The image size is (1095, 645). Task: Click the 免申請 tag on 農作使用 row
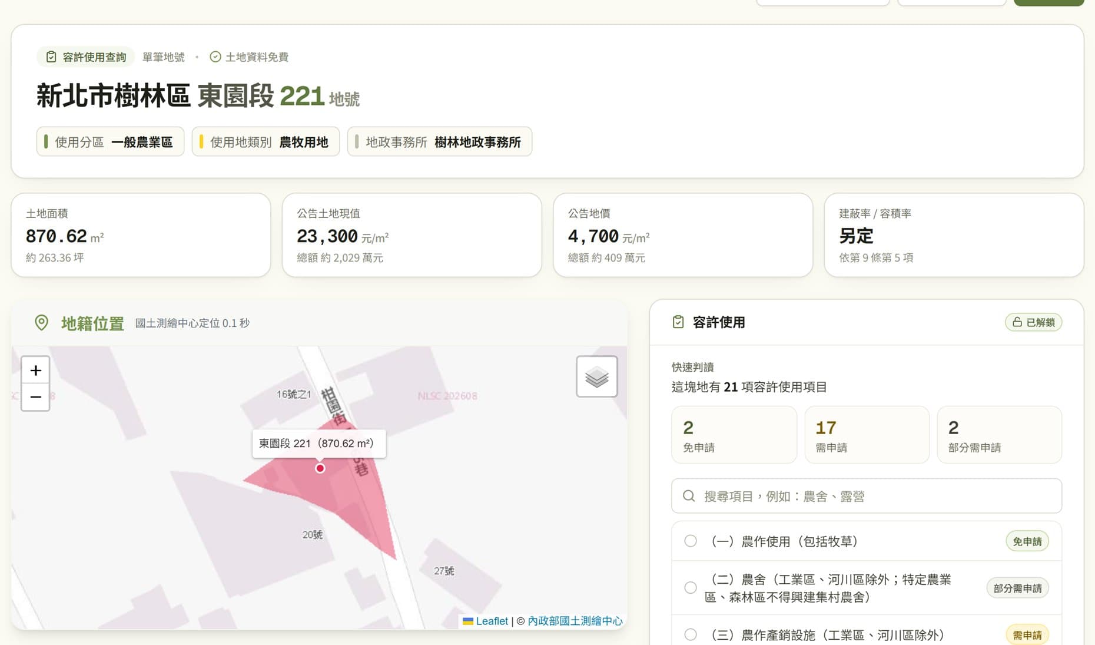point(1027,541)
